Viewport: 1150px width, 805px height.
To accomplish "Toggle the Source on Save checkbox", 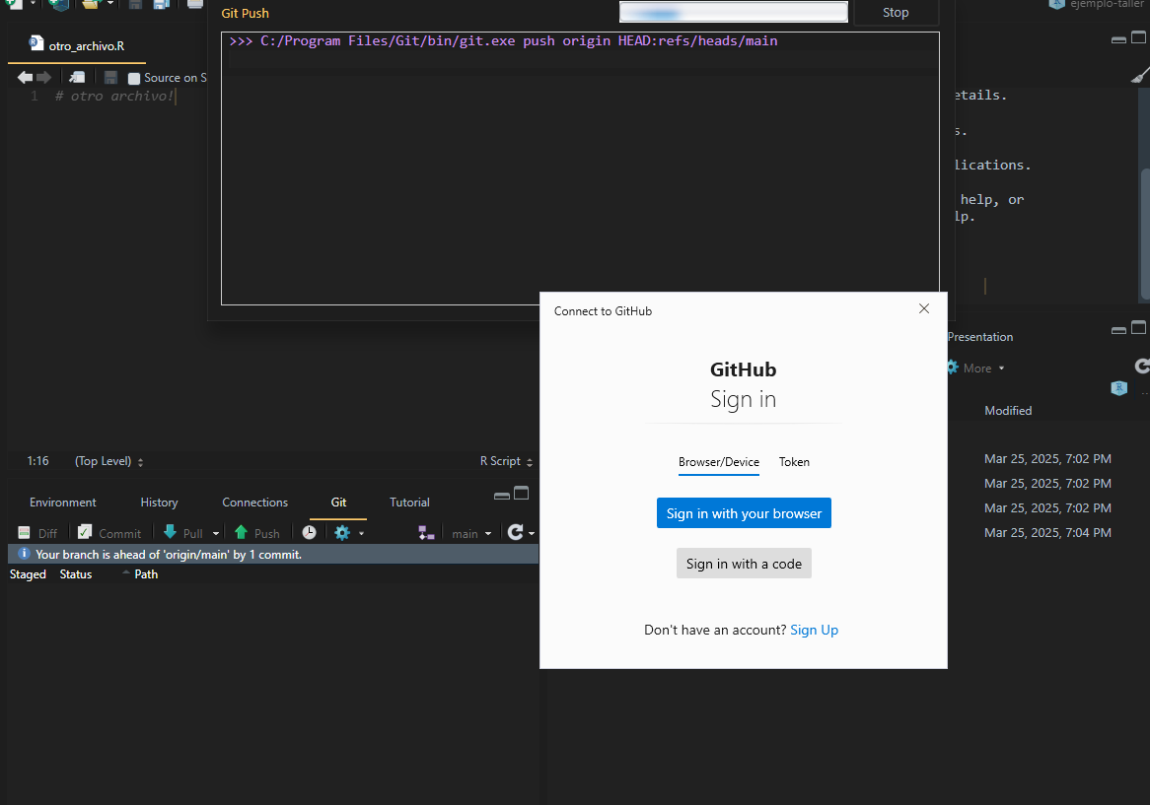I will pyautogui.click(x=134, y=79).
